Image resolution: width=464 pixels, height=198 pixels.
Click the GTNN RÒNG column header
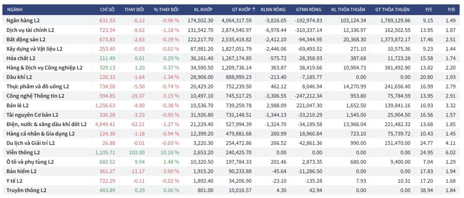coord(309,9)
